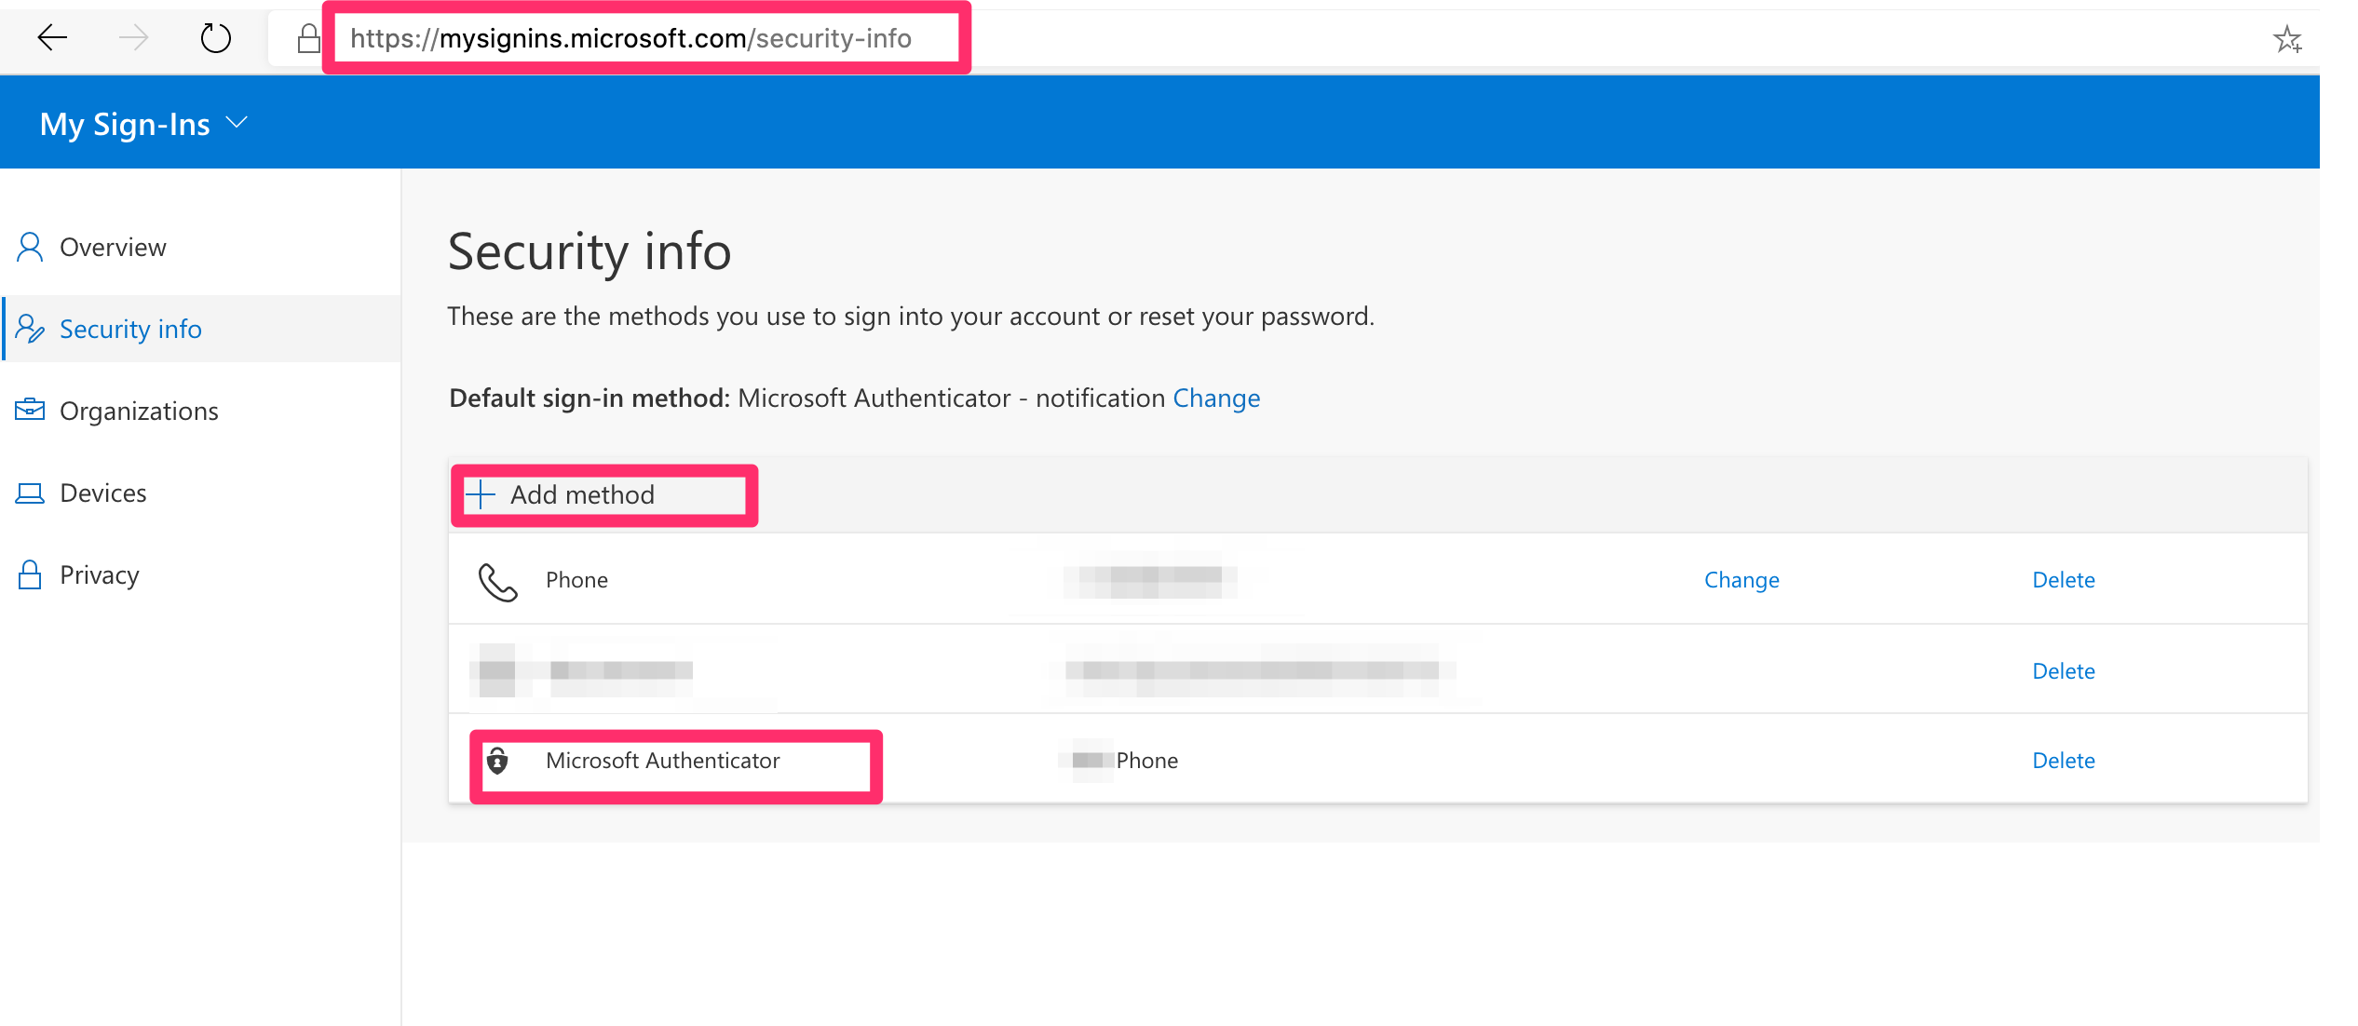Click the Organizations briefcase icon

point(29,410)
